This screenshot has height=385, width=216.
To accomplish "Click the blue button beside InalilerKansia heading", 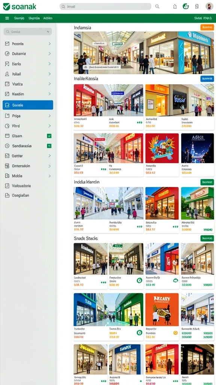I will (x=207, y=79).
